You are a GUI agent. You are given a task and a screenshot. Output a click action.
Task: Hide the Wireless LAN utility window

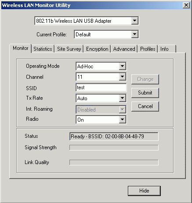[144, 191]
